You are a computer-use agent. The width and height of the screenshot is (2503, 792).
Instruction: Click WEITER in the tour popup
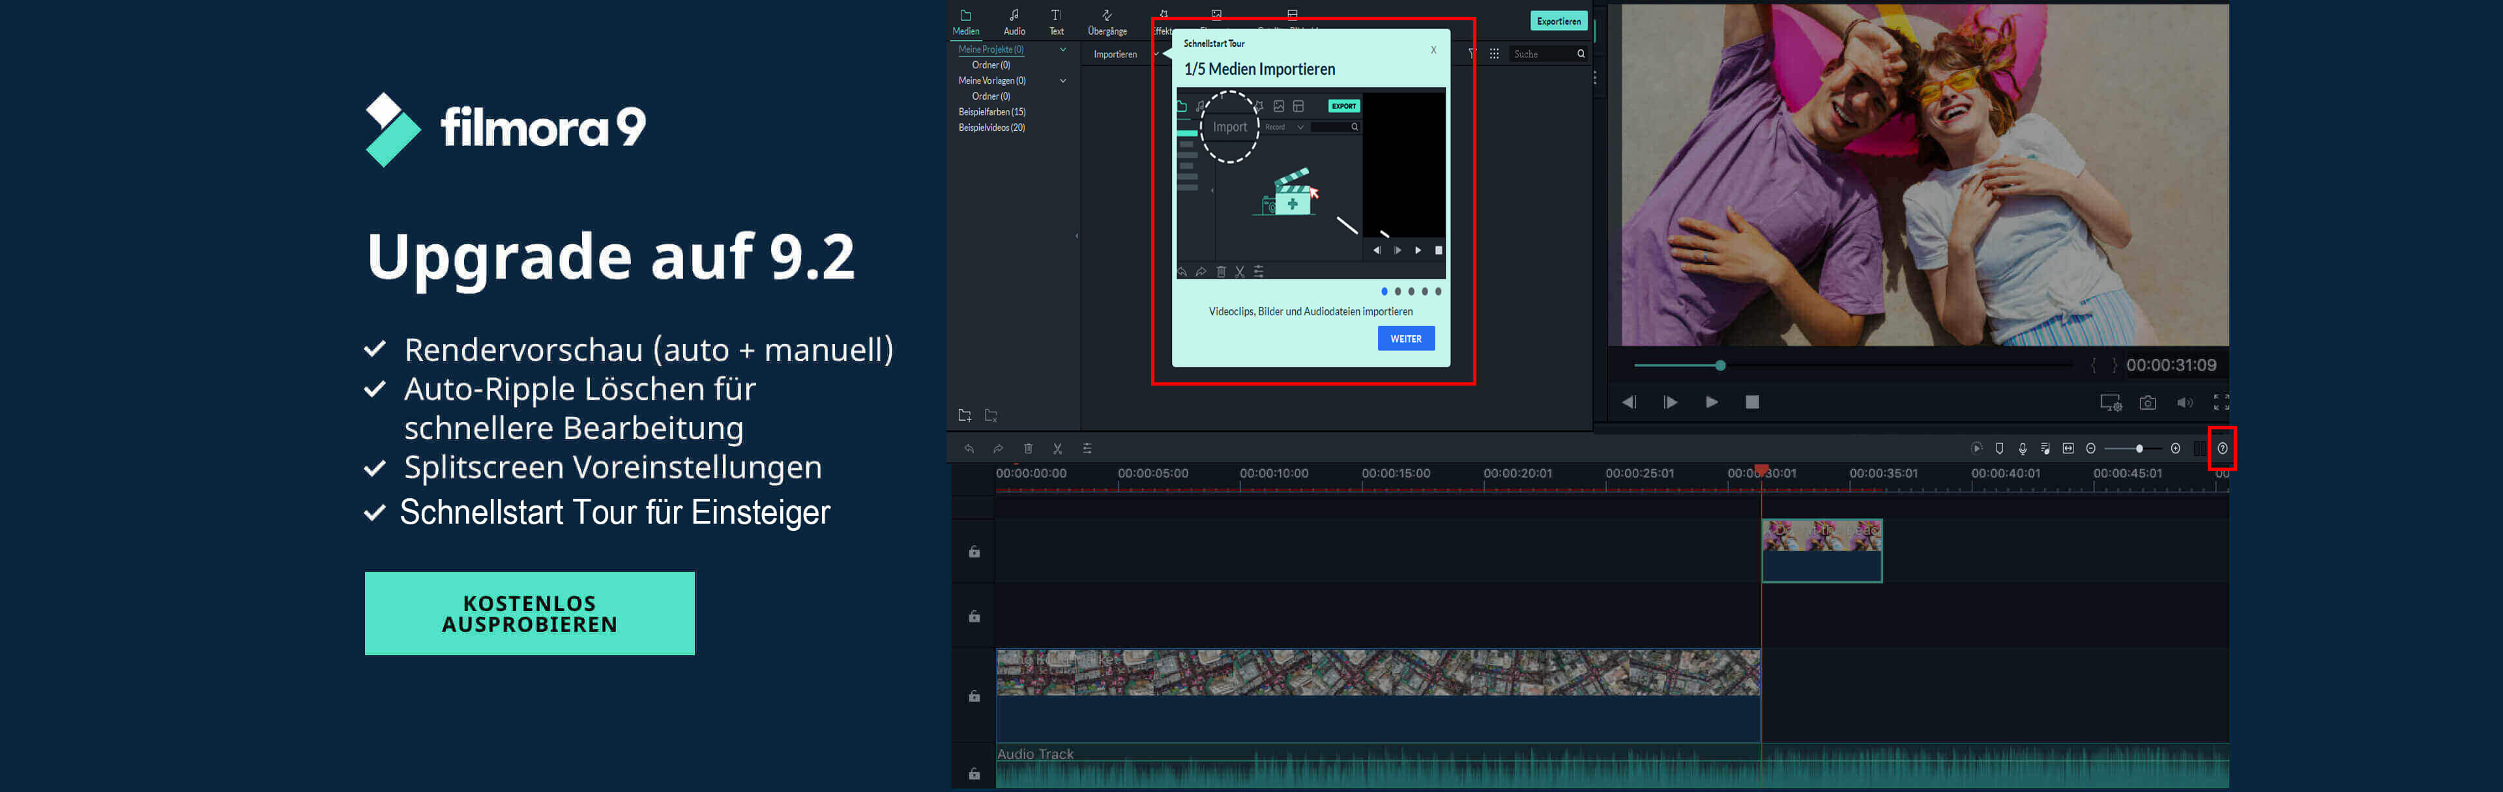pos(1405,339)
